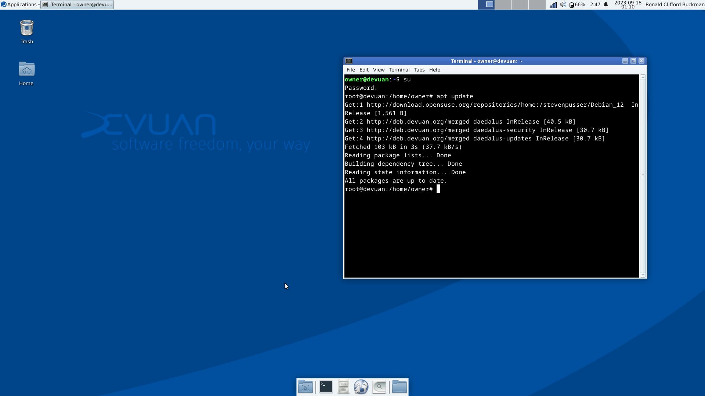The width and height of the screenshot is (705, 396).
Task: Open Application Finder magnifier in dock
Action: [379, 387]
